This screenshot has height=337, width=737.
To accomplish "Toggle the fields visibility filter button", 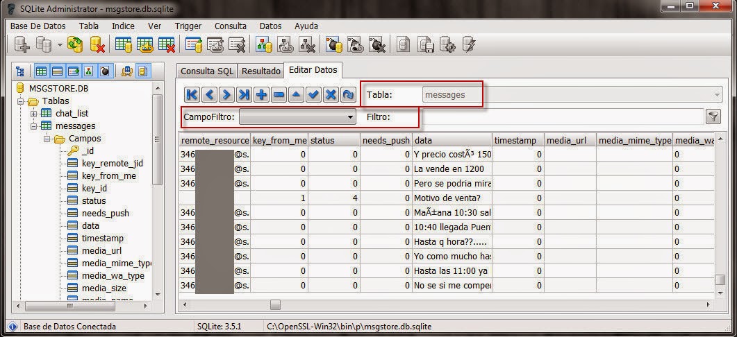I will (58, 71).
